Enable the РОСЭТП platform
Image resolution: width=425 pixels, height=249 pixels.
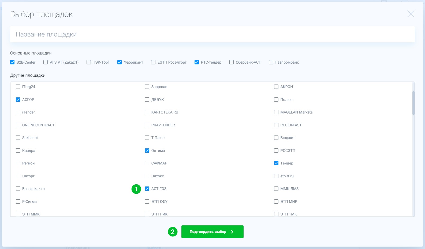pos(276,151)
